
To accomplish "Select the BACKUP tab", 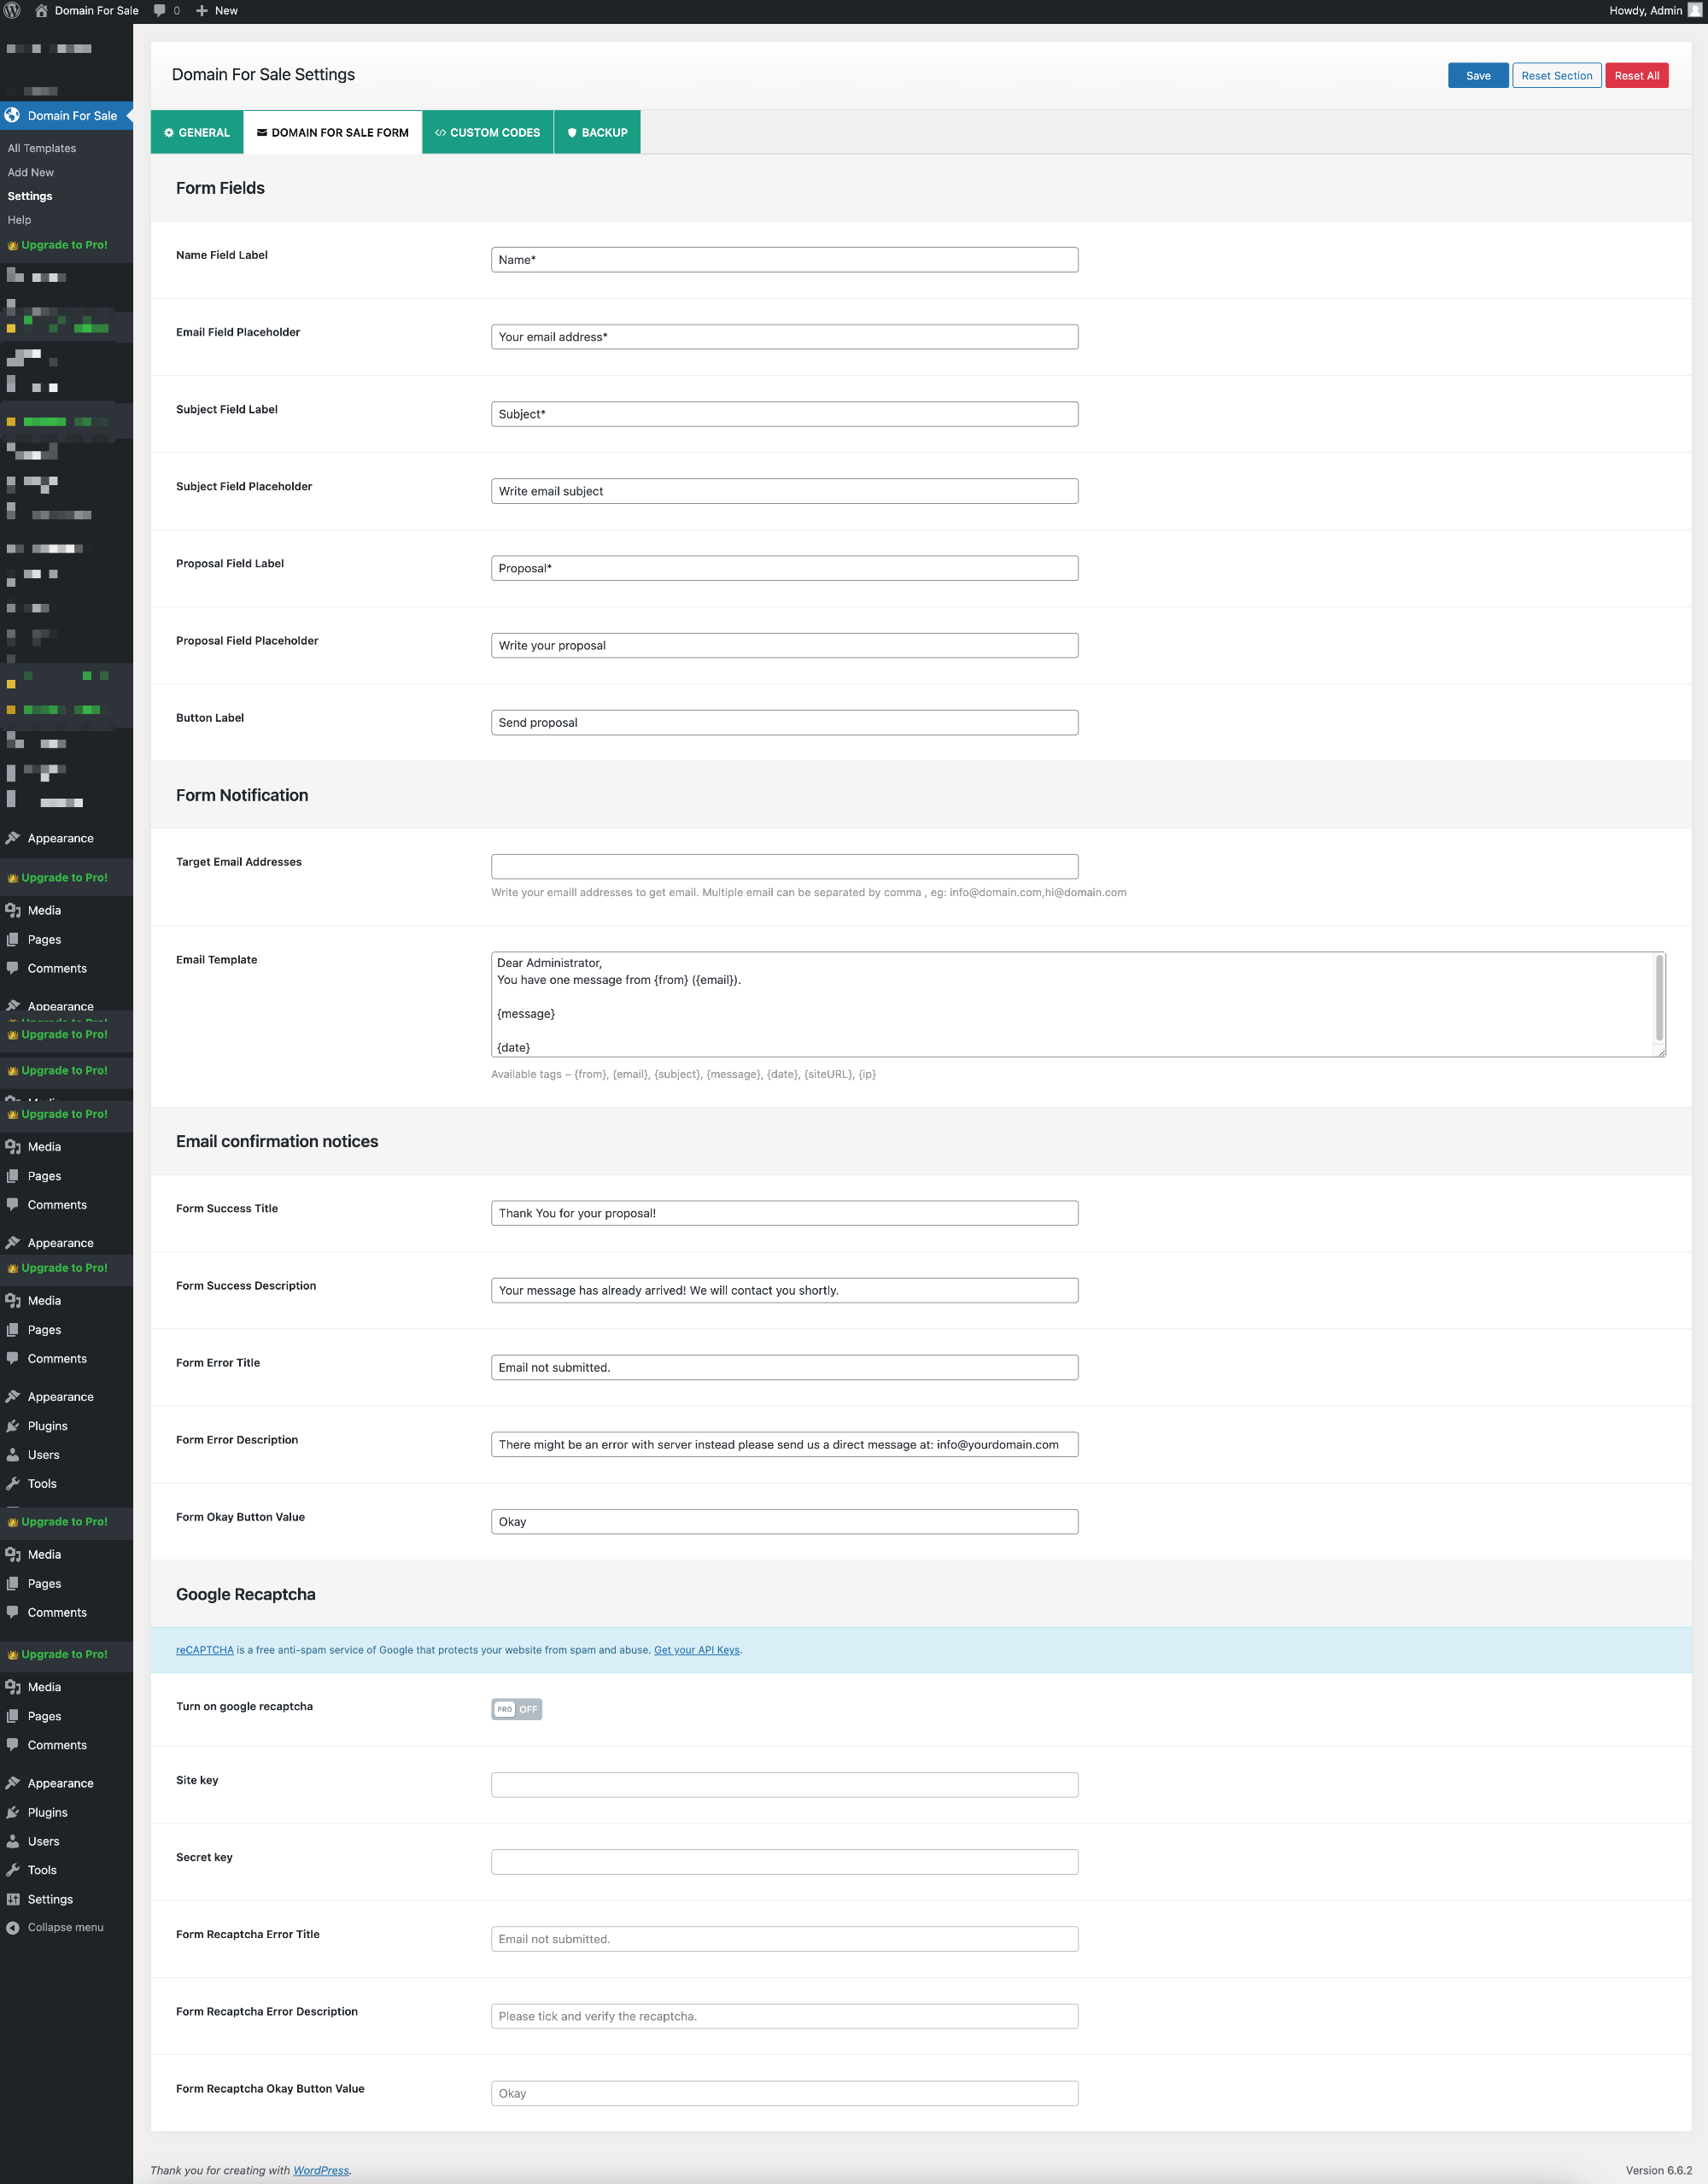I will point(597,133).
